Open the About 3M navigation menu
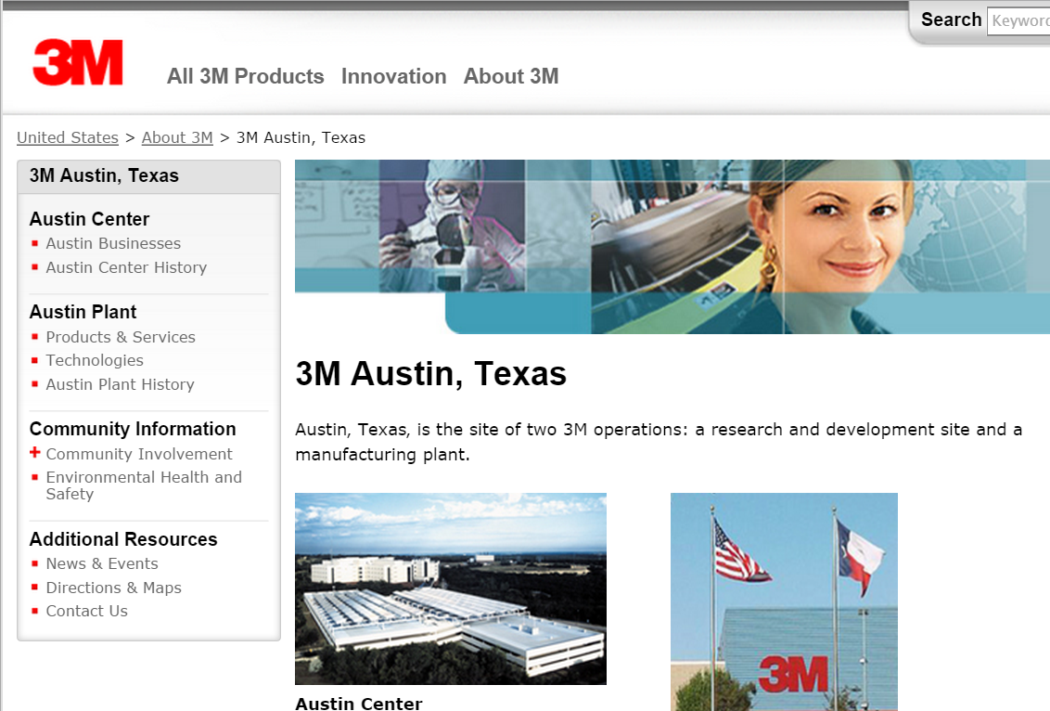 [x=511, y=76]
